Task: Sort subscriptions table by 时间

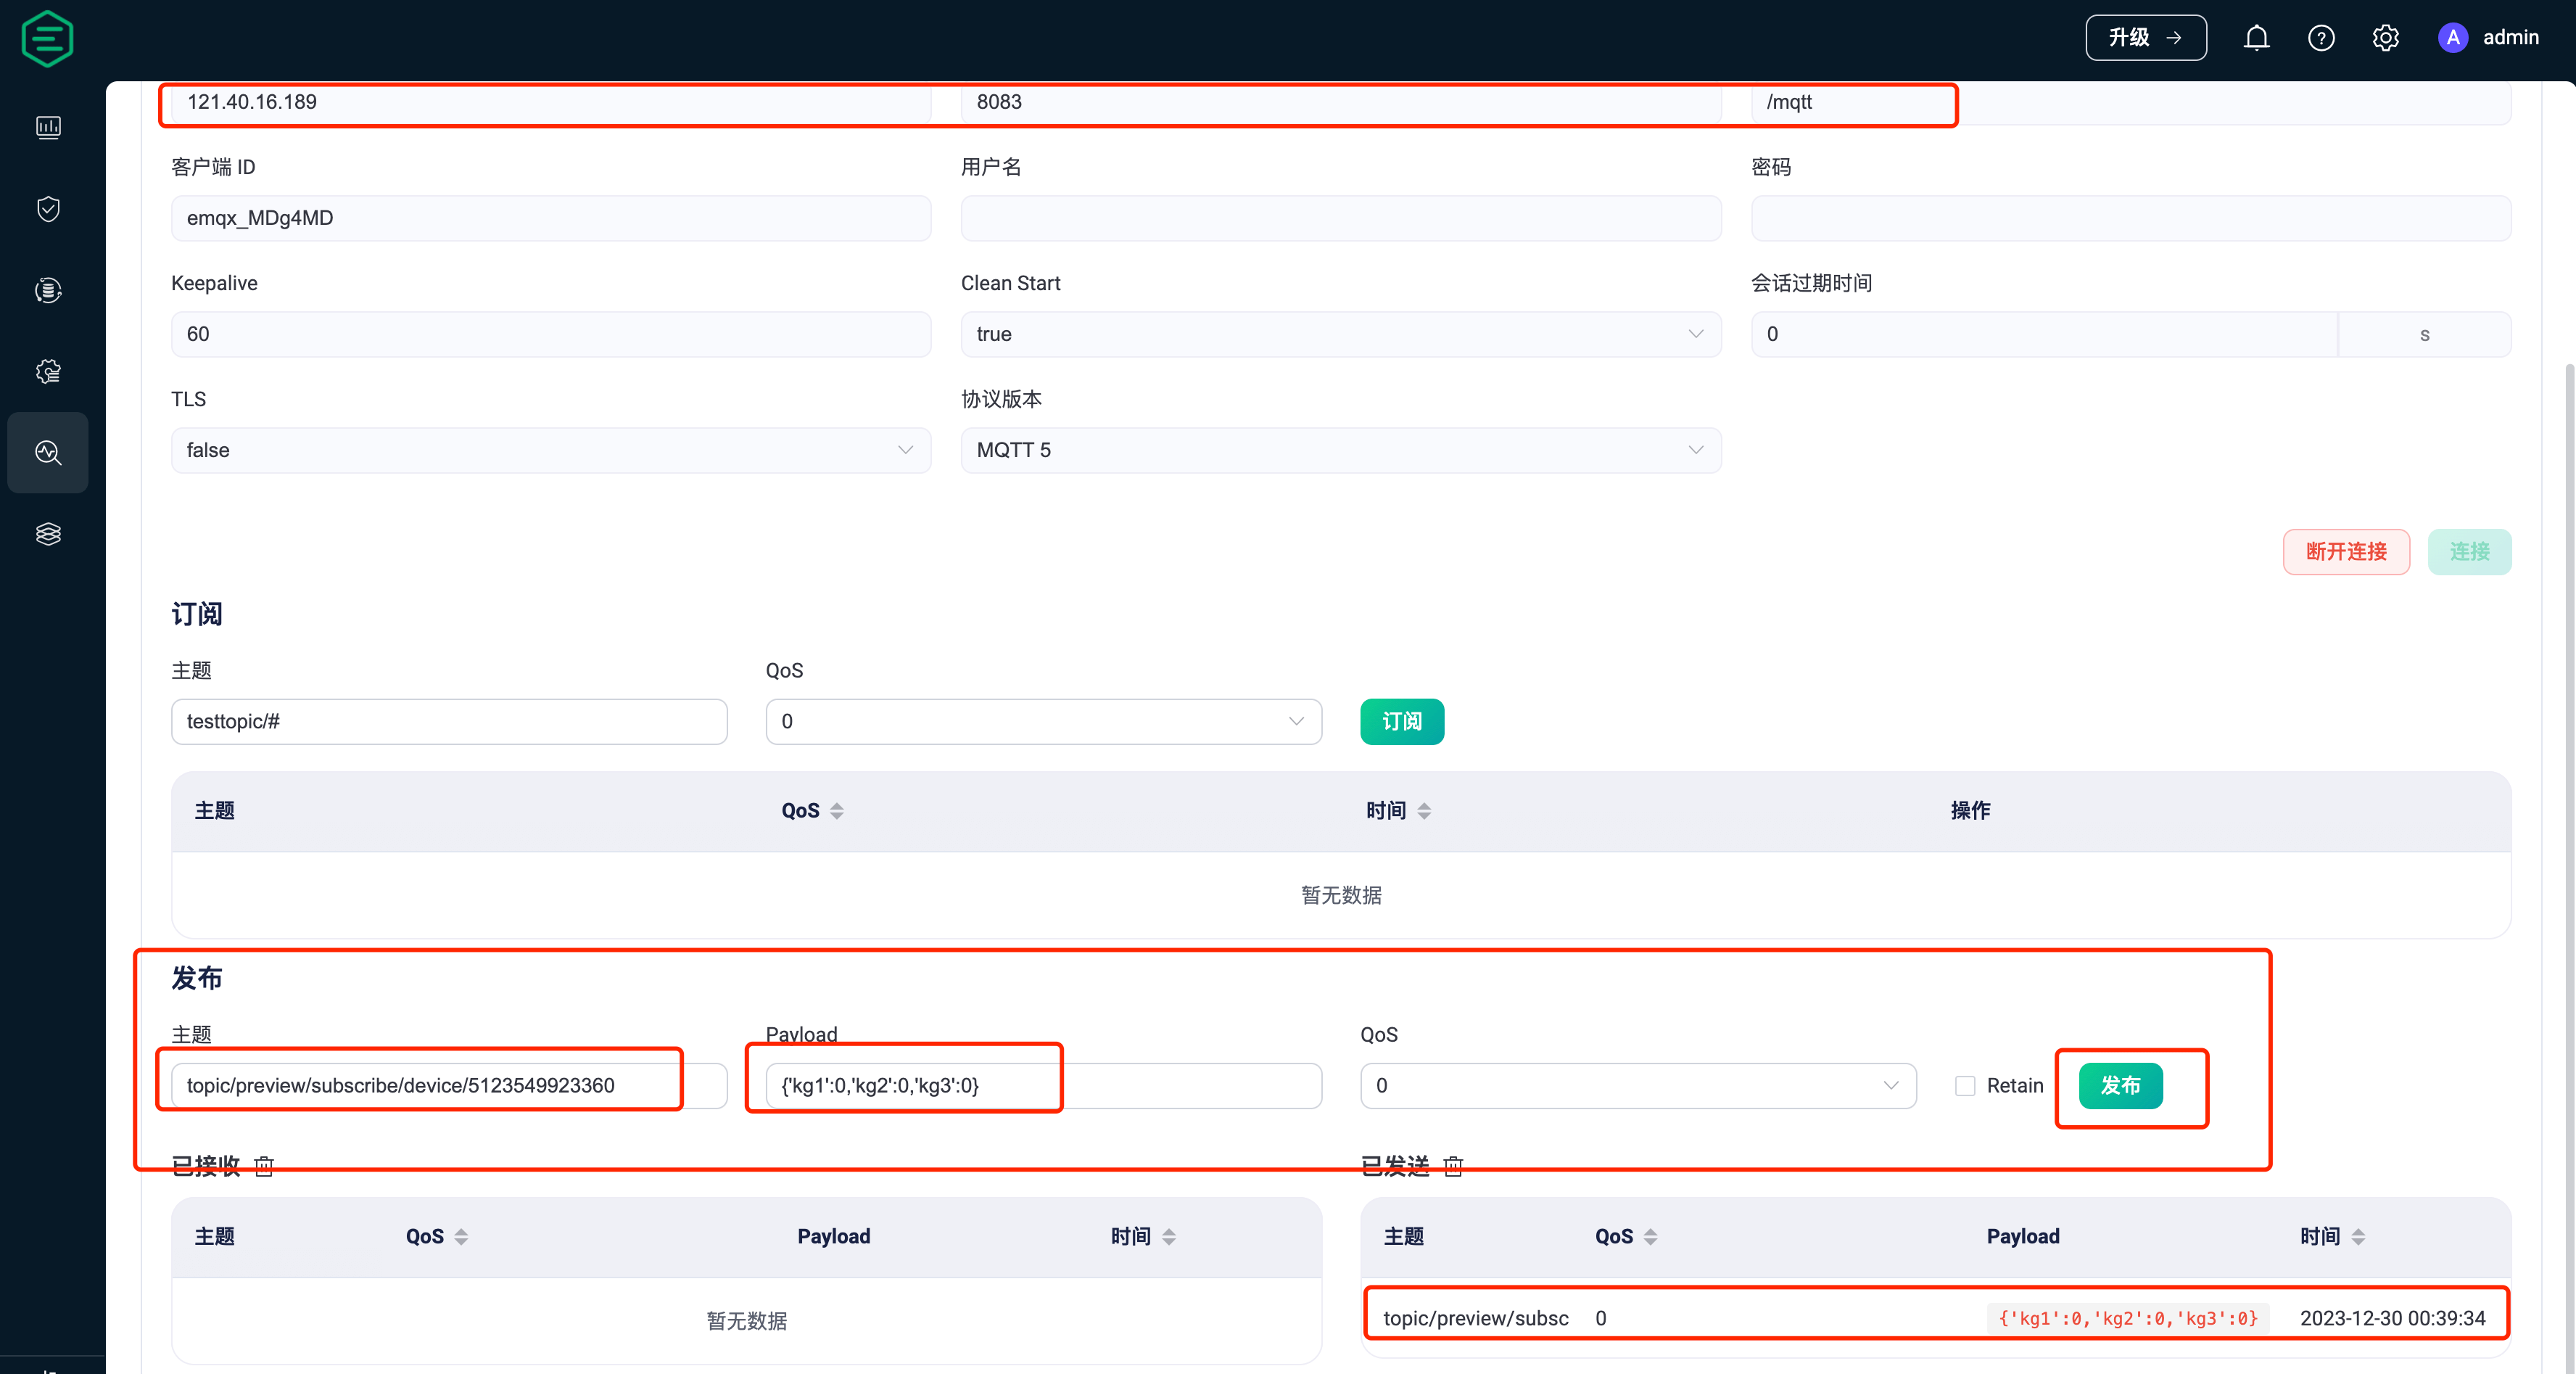Action: [1424, 811]
